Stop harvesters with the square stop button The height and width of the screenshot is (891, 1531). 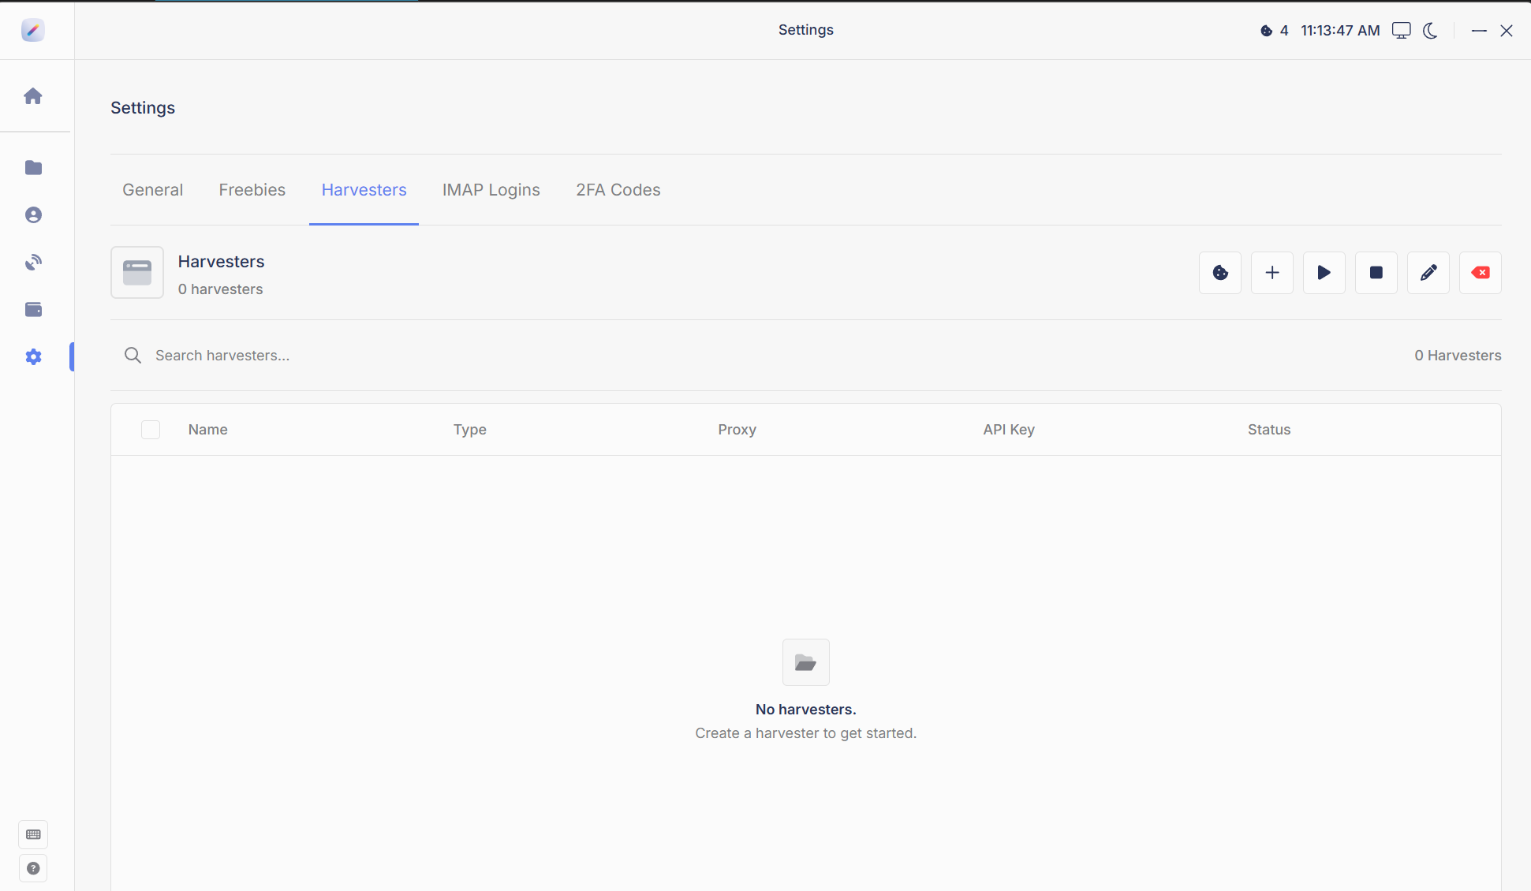[x=1376, y=273]
